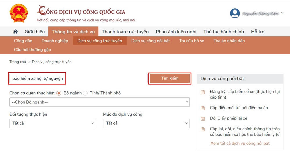This screenshot has width=290, height=152.
Task: Open the Chọn Bộ ngành dropdown
Action: coord(99,102)
